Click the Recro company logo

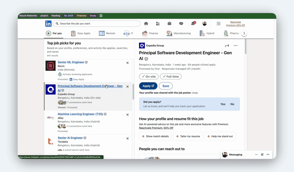point(51,66)
